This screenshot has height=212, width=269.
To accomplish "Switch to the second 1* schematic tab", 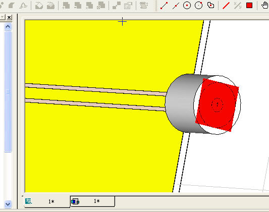I will point(93,201).
